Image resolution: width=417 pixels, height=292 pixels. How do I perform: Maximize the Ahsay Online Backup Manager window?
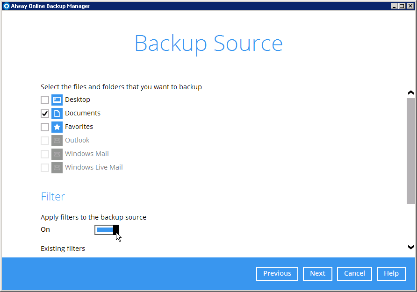click(402, 6)
